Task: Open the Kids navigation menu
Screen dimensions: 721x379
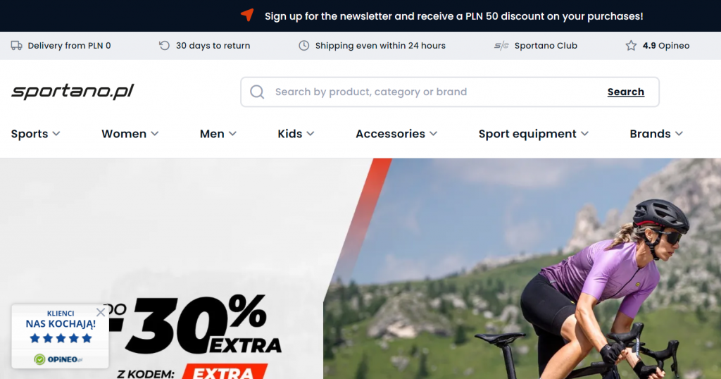Action: pyautogui.click(x=296, y=134)
